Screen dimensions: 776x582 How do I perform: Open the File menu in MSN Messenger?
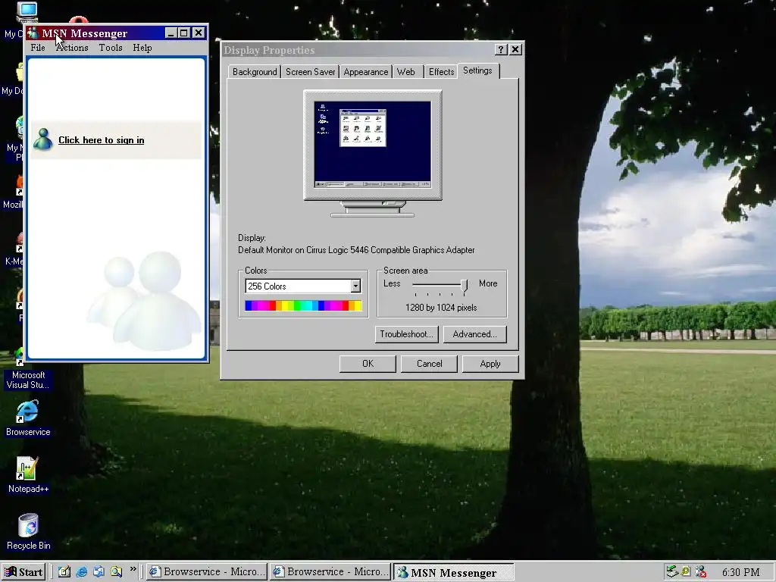[38, 48]
